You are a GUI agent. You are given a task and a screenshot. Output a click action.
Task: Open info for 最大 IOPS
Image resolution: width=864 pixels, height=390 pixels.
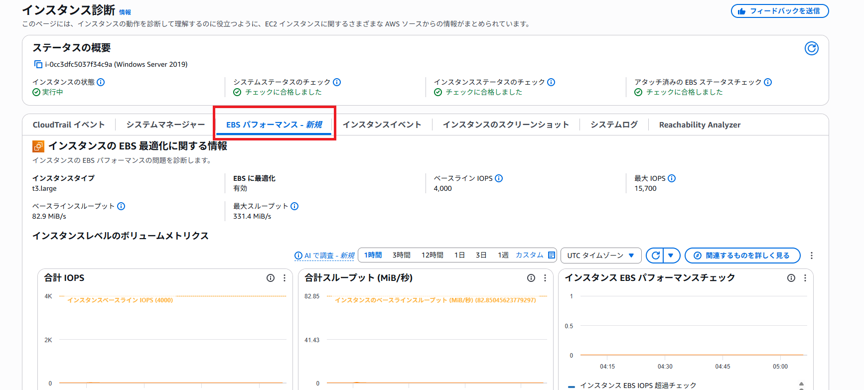click(x=672, y=178)
